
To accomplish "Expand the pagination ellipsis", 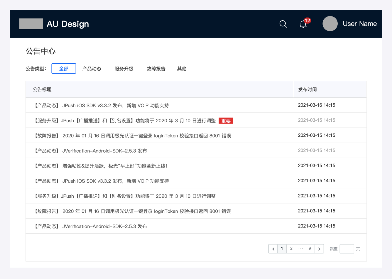I will pos(301,248).
